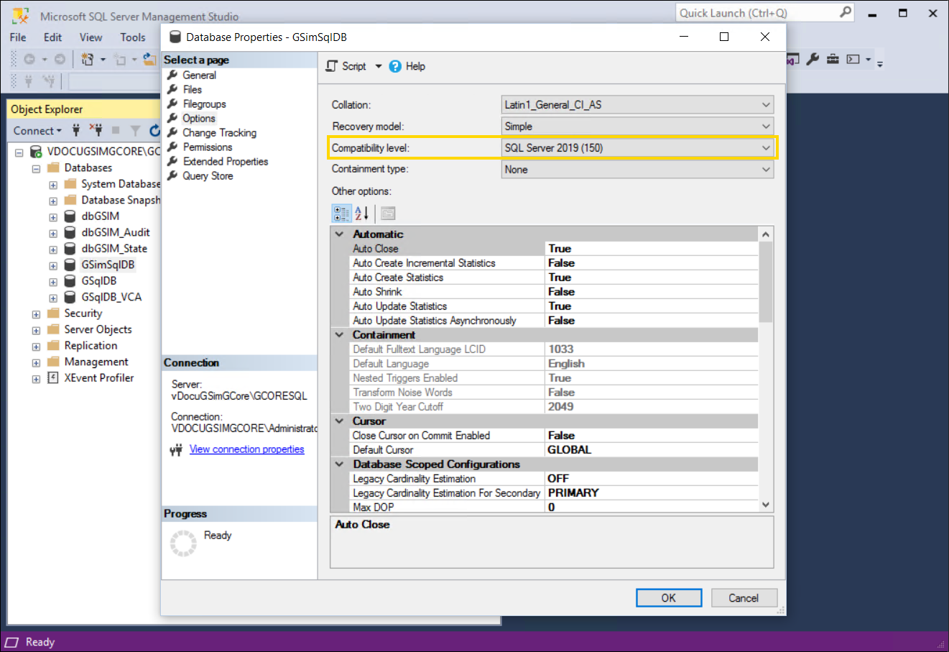Switch to the Filegroups page
The image size is (949, 652).
click(204, 104)
